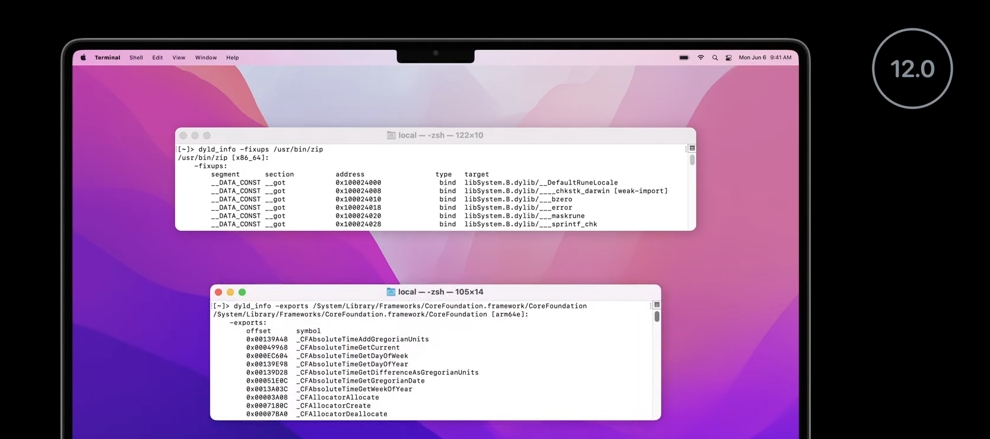Open Control Center
The width and height of the screenshot is (990, 439).
click(x=729, y=58)
